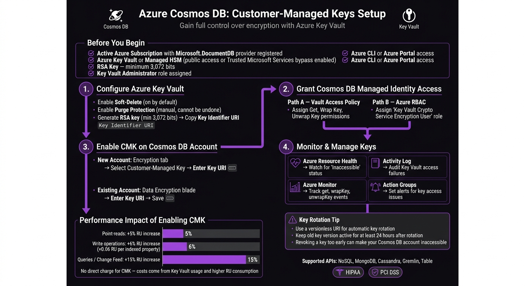Click the Action Groups bell icon

375,187
